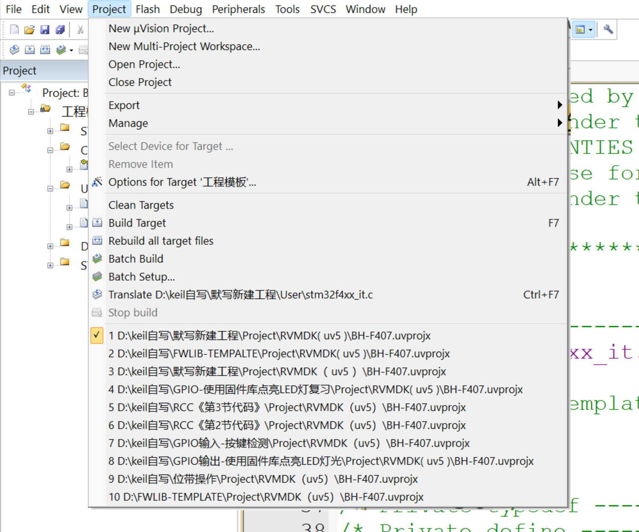The width and height of the screenshot is (639, 532).
Task: Open Options for Target '工程模板'...
Action: click(x=328, y=182)
